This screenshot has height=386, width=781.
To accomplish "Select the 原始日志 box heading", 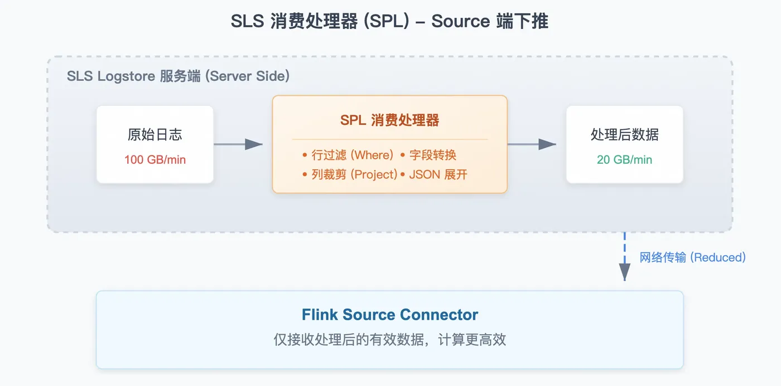I will (155, 135).
